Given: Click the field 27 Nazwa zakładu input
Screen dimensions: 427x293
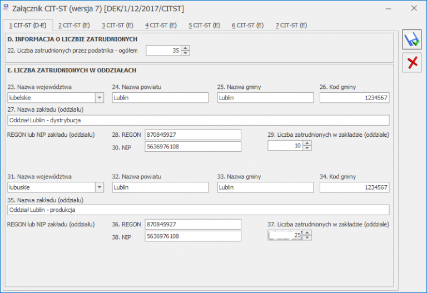Looking at the screenshot, I should pos(198,120).
